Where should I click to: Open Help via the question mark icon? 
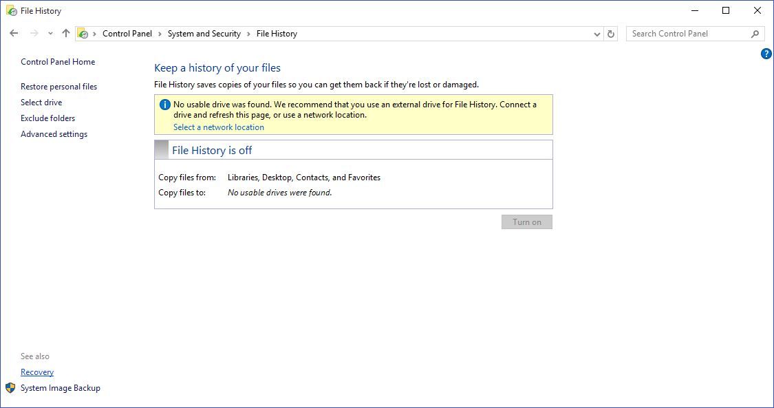point(766,54)
